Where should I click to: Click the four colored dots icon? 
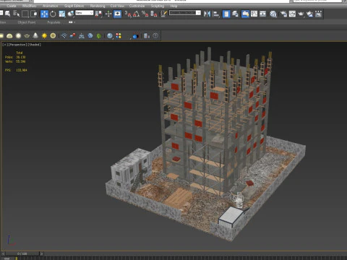coord(119,35)
